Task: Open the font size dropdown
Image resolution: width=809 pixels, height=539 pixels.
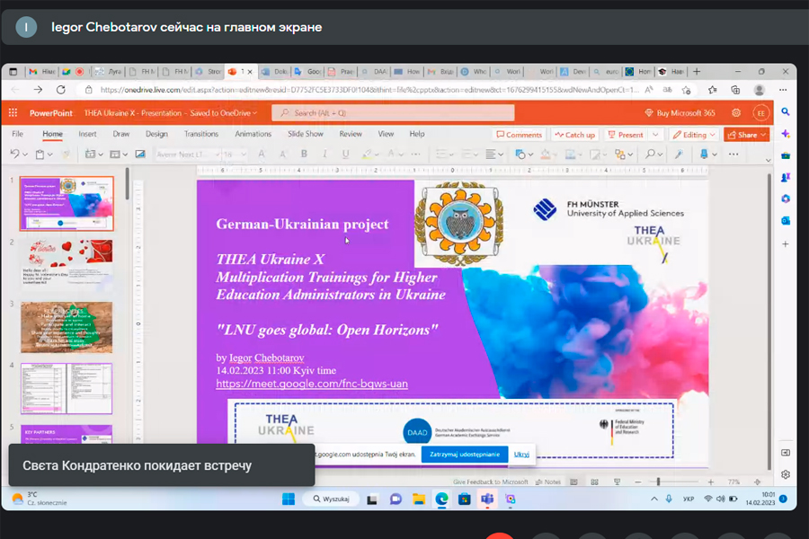Action: [244, 154]
